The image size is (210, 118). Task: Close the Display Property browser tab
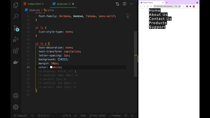click(163, 3)
